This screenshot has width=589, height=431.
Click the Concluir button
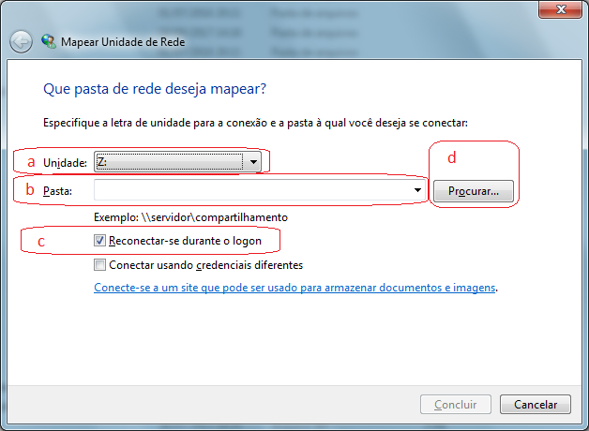pyautogui.click(x=456, y=405)
